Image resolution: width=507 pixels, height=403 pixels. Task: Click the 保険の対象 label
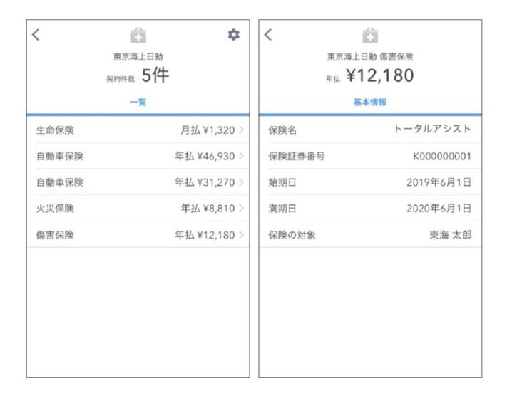292,235
